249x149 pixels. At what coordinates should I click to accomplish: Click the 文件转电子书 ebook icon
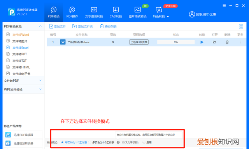(x=8, y=73)
